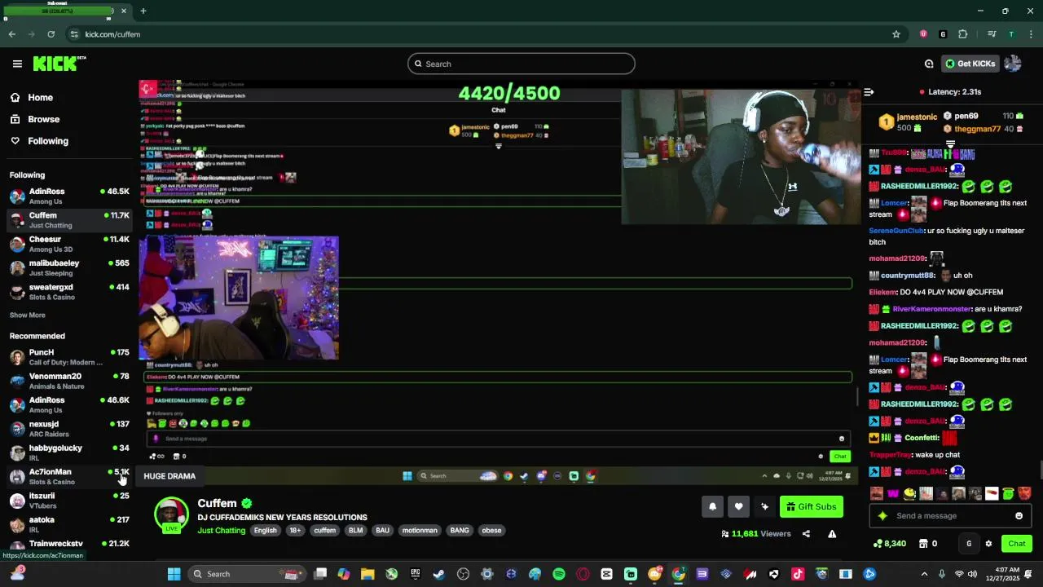Image resolution: width=1043 pixels, height=587 pixels.
Task: Open malibubaeley channel in sidebar
Action: (69, 267)
